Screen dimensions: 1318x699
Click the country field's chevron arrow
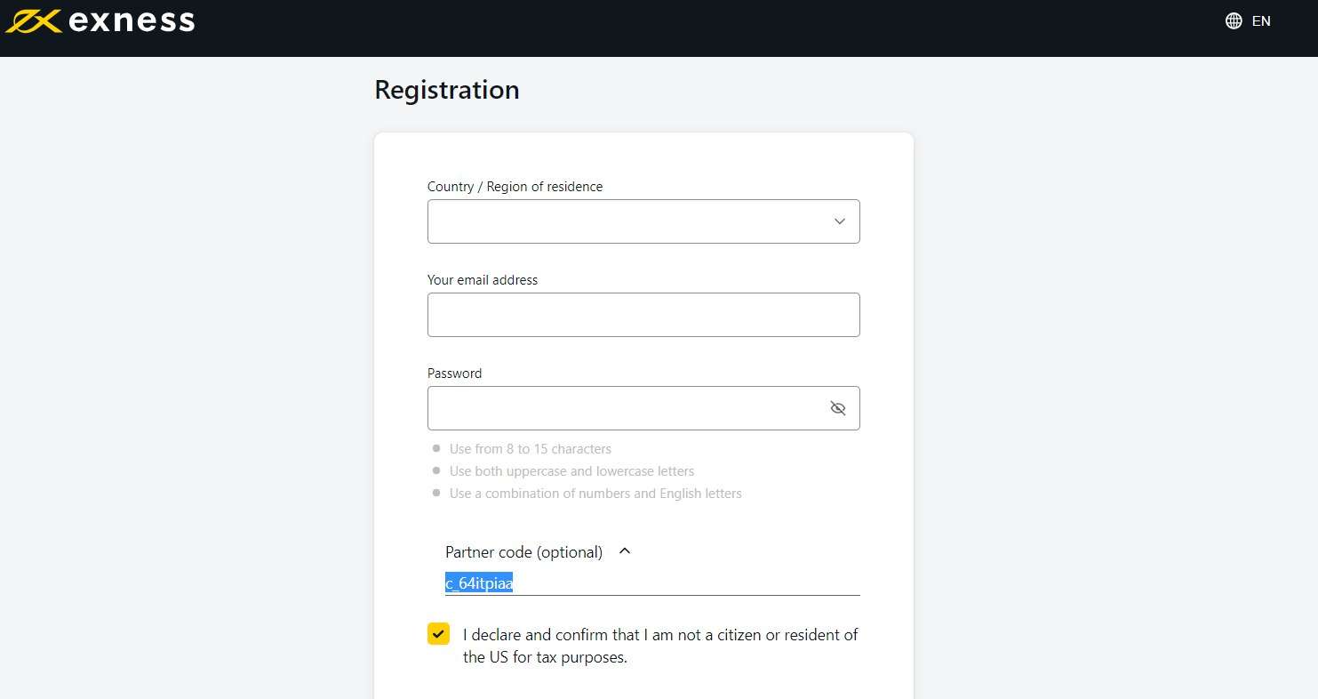point(839,221)
